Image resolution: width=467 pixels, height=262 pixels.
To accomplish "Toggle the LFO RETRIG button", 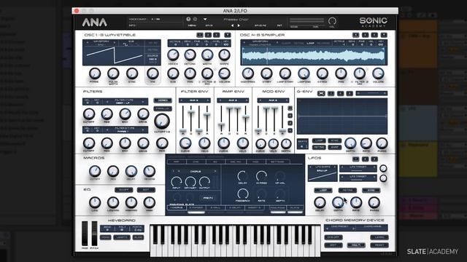I will (347, 190).
